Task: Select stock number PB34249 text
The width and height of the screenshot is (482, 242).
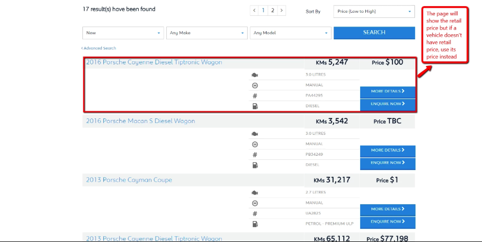Action: [314, 154]
